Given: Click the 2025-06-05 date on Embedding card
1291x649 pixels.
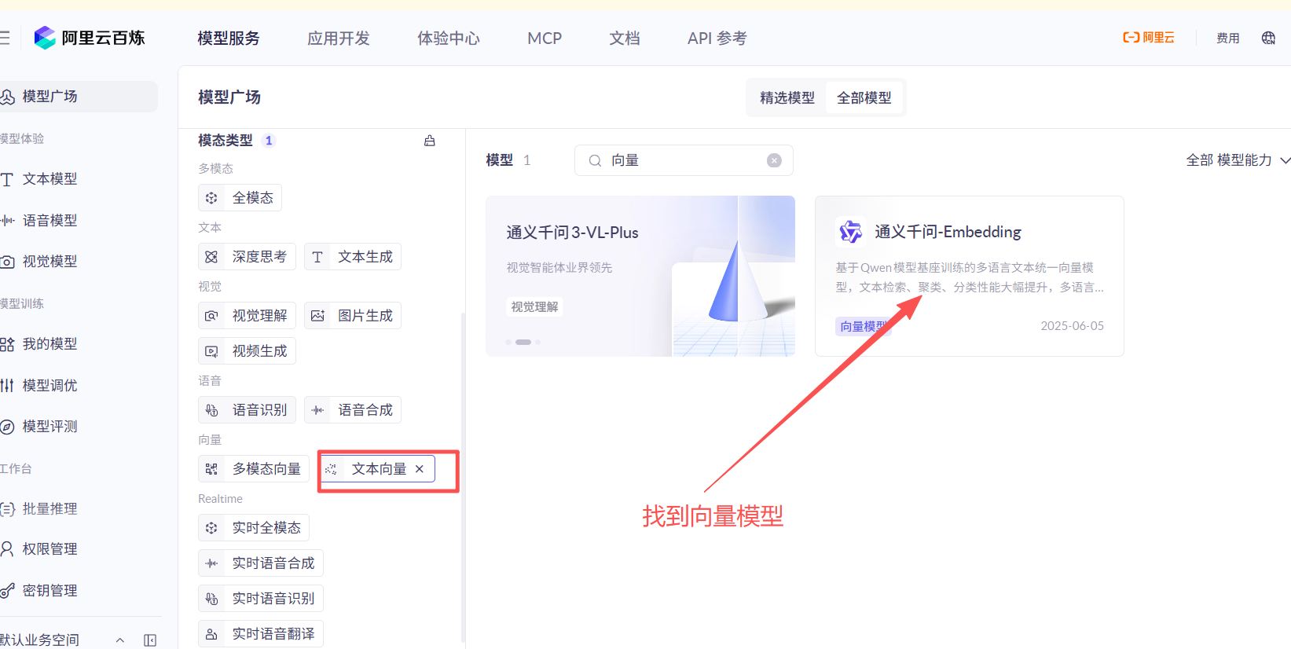Looking at the screenshot, I should click(1072, 326).
